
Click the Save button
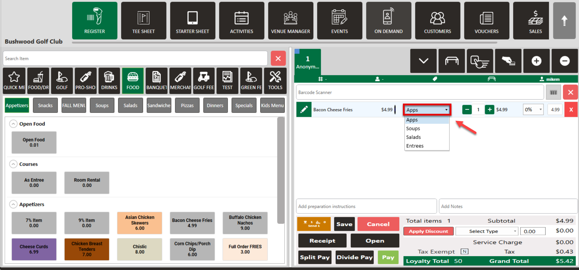coord(344,224)
